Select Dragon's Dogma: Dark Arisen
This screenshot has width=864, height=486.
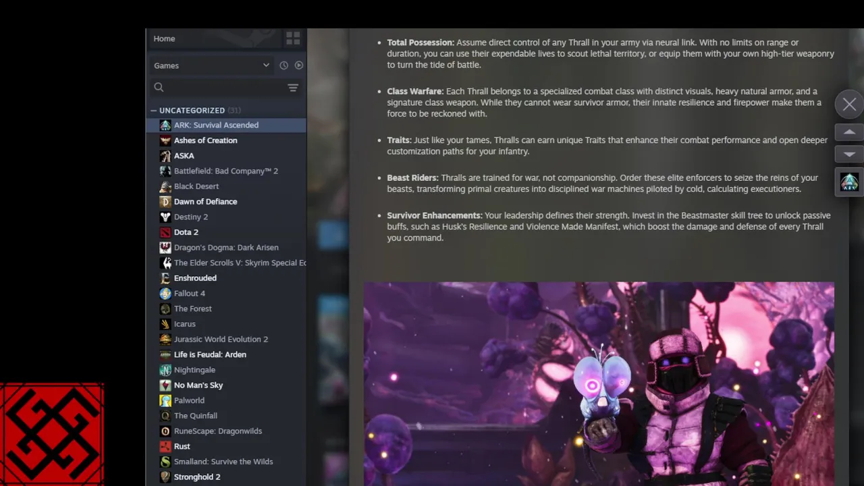pos(226,248)
